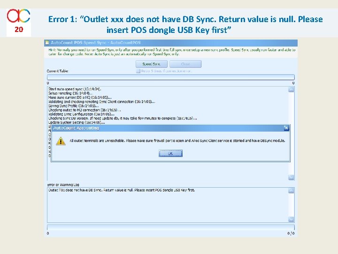Screen dimensions: 338x254
Task: Select log line 'Setup remoting'
Action: coord(70,93)
